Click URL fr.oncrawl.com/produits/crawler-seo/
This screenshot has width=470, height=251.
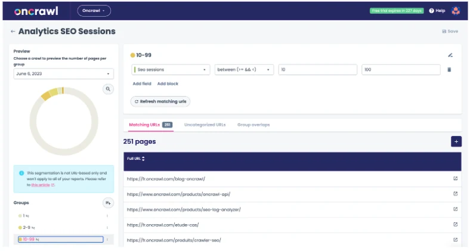[x=174, y=240]
